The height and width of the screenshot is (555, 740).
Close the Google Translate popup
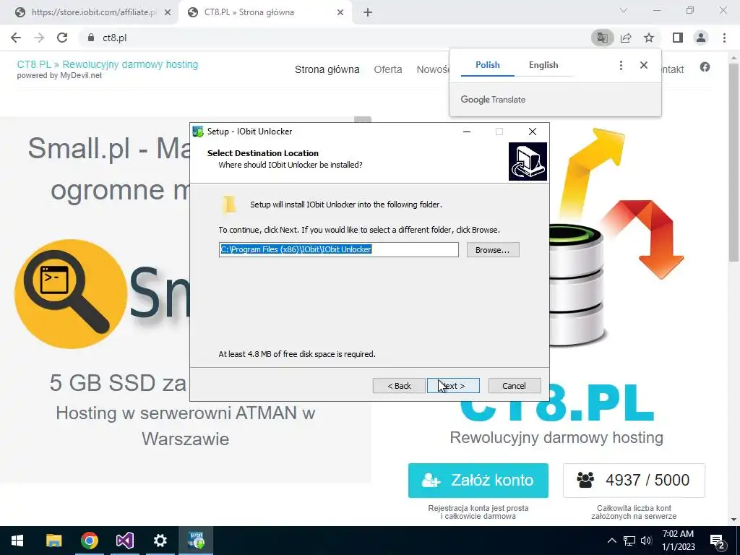pyautogui.click(x=644, y=65)
